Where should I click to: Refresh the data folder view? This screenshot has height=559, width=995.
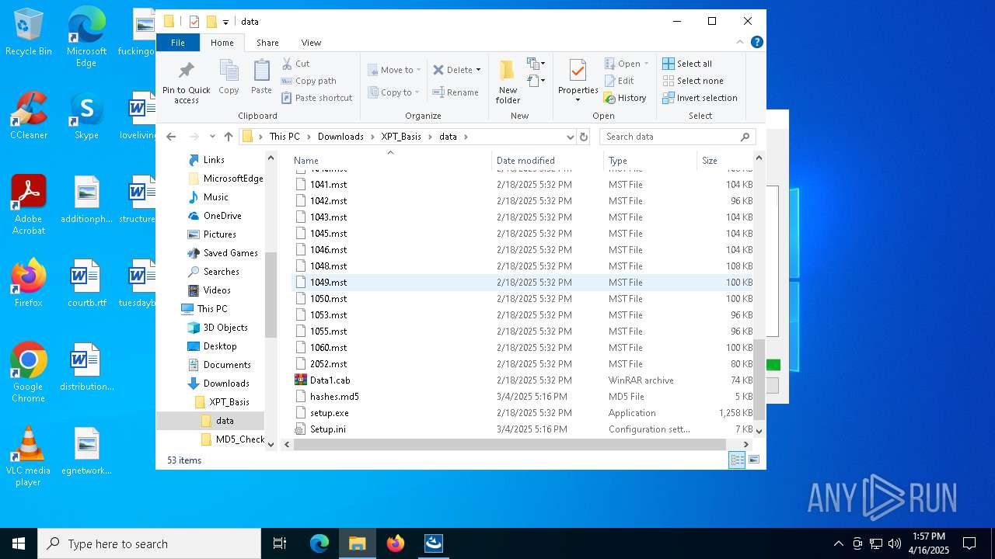584,137
